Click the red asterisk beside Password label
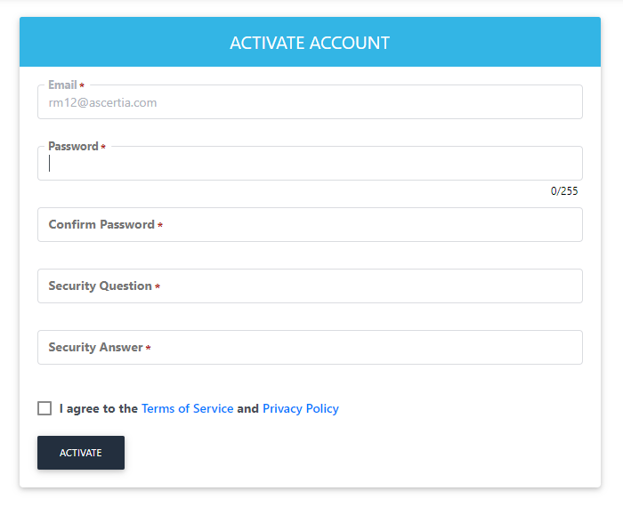 click(103, 148)
